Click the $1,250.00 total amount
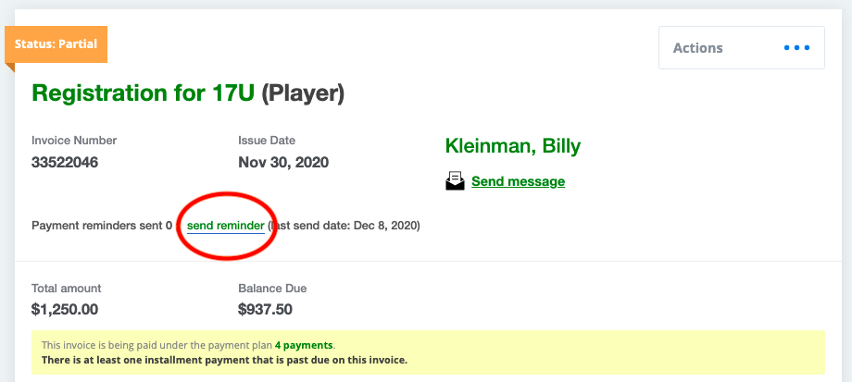The width and height of the screenshot is (852, 382). point(65,310)
